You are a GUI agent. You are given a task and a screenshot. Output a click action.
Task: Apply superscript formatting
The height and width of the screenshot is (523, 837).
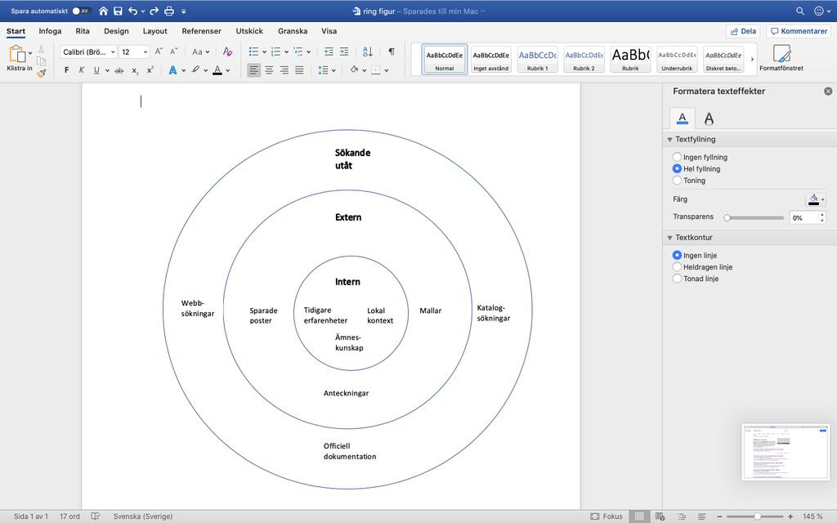click(x=150, y=70)
